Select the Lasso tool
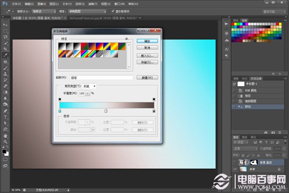 [x=5, y=37]
